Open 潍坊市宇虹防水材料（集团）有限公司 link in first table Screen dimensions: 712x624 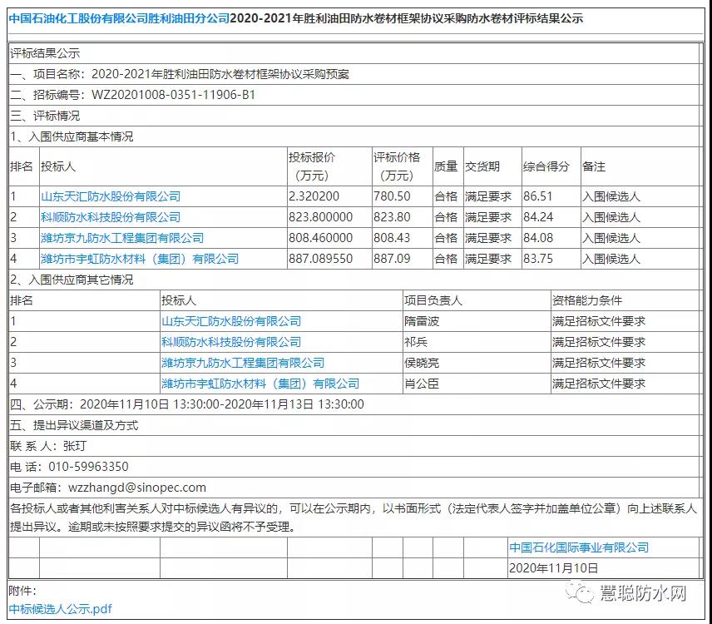click(x=140, y=259)
